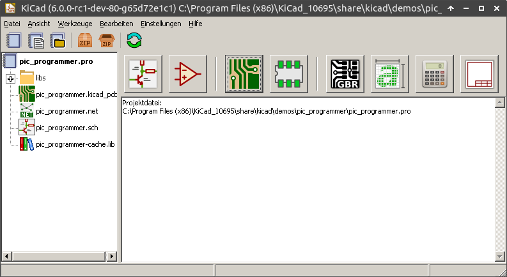Screen dimensions: 507x277
Task: Create new project from template icon
Action: 36,40
